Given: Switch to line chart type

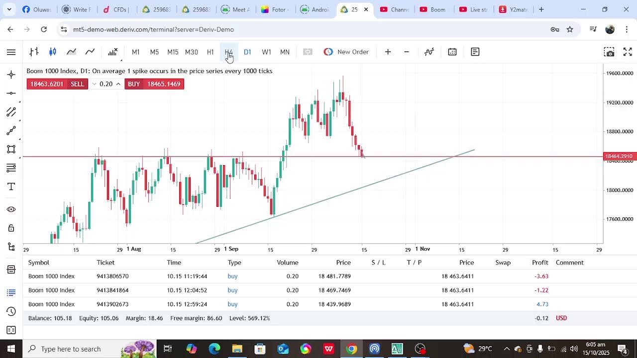Looking at the screenshot, I should pos(90,52).
